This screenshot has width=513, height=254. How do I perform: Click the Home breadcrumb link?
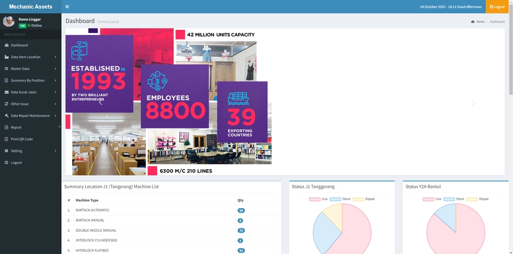coord(479,22)
